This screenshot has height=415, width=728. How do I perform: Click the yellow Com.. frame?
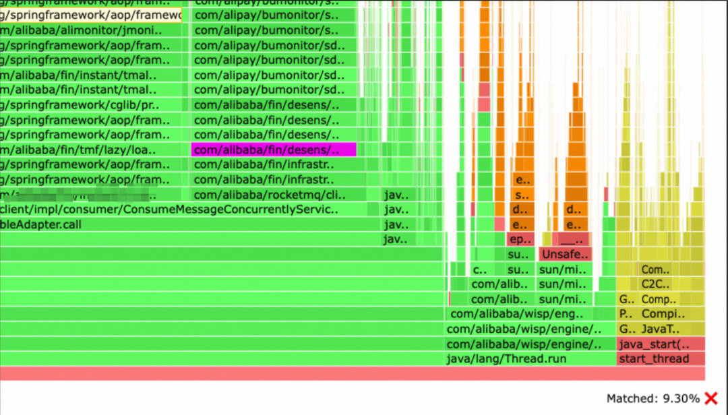coord(656,269)
